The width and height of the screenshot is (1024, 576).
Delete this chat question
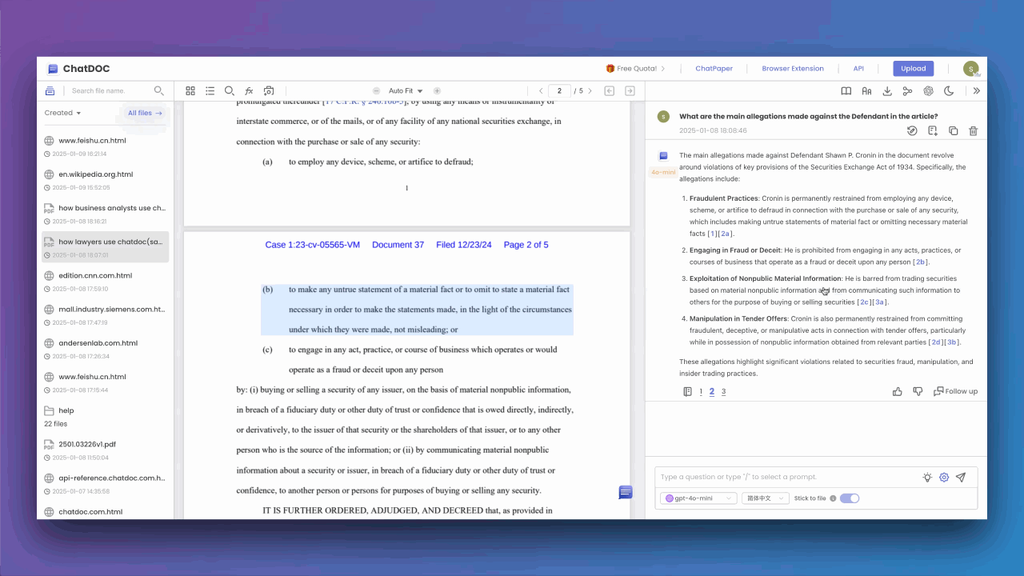tap(973, 130)
